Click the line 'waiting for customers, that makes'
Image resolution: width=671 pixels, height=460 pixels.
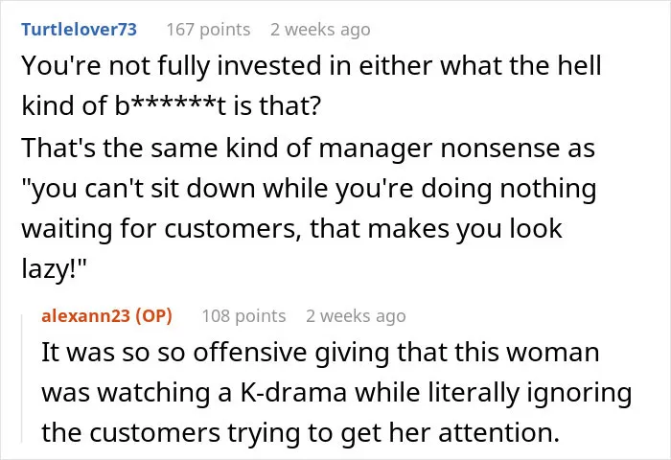pyautogui.click(x=291, y=228)
